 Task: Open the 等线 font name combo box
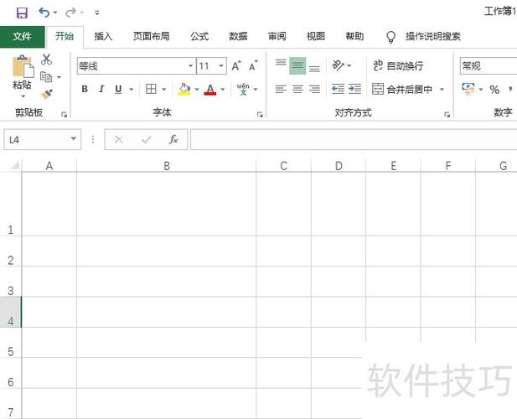click(136, 66)
